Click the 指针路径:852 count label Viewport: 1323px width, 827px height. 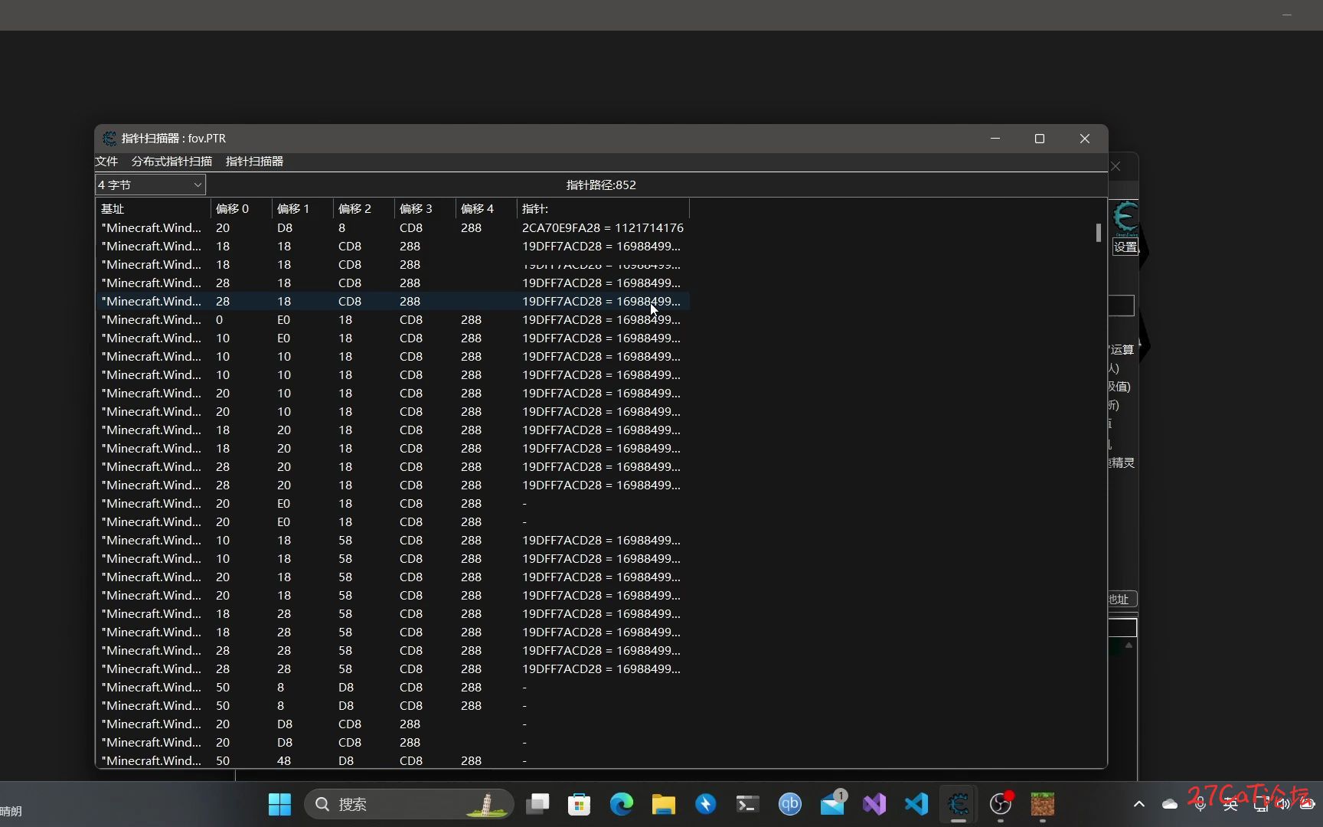point(601,185)
